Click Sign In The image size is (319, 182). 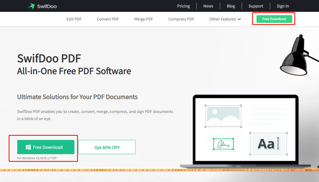(283, 6)
